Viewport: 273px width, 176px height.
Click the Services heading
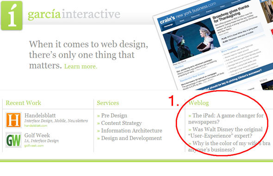tap(108, 103)
